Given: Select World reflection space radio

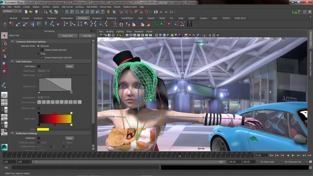Looking at the screenshot, I should (x=38, y=142).
